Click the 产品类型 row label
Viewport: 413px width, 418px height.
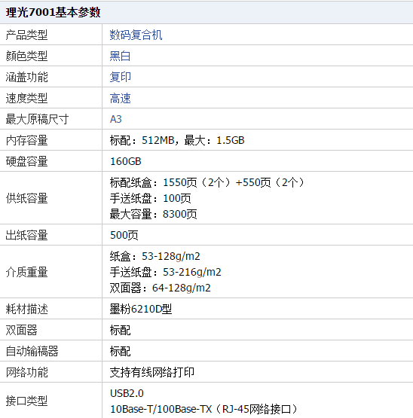(26, 35)
